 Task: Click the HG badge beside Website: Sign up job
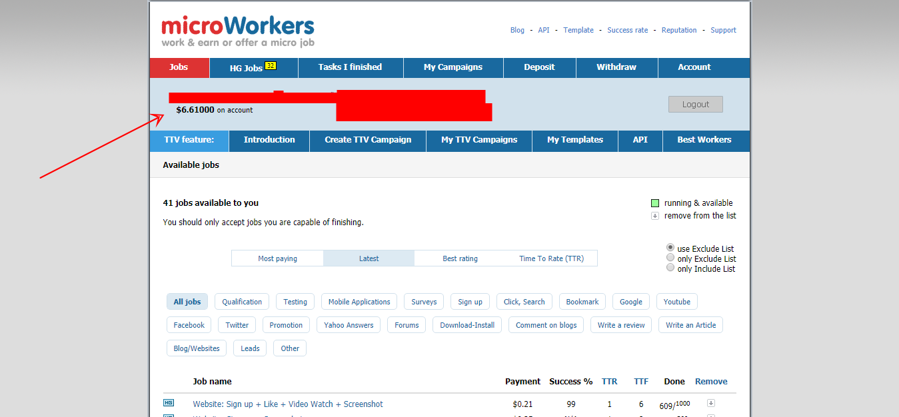pyautogui.click(x=169, y=402)
